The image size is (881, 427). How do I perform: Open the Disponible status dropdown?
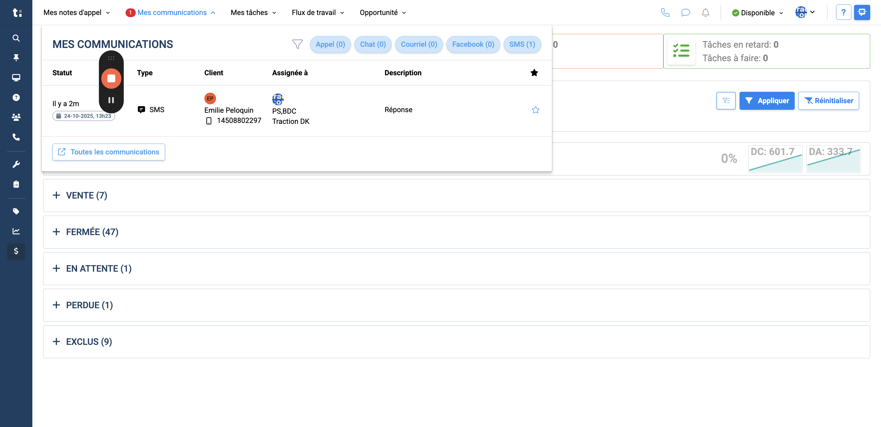coord(758,13)
